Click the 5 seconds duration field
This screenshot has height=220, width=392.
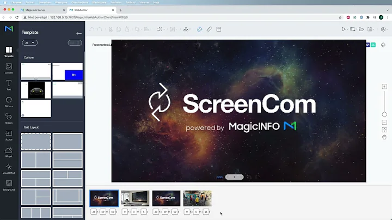point(144,212)
